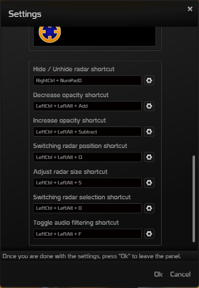Click the LeftCtrl + LeftAlt + D field
The height and width of the screenshot is (288, 199).
coord(88,208)
